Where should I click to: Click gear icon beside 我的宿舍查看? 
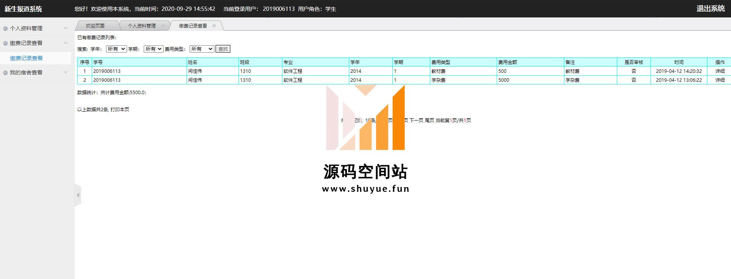click(5, 73)
